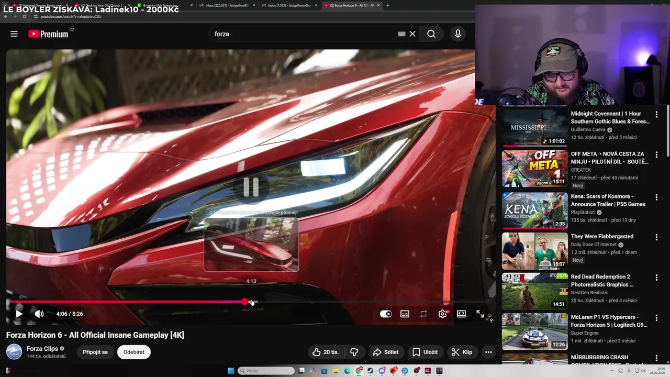This screenshot has height=377, width=670.
Task: Open Guillermo Cueva channel link
Action: point(588,129)
